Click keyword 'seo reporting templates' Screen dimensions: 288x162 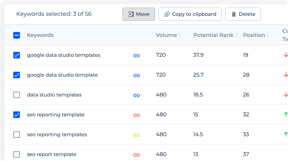click(57, 134)
